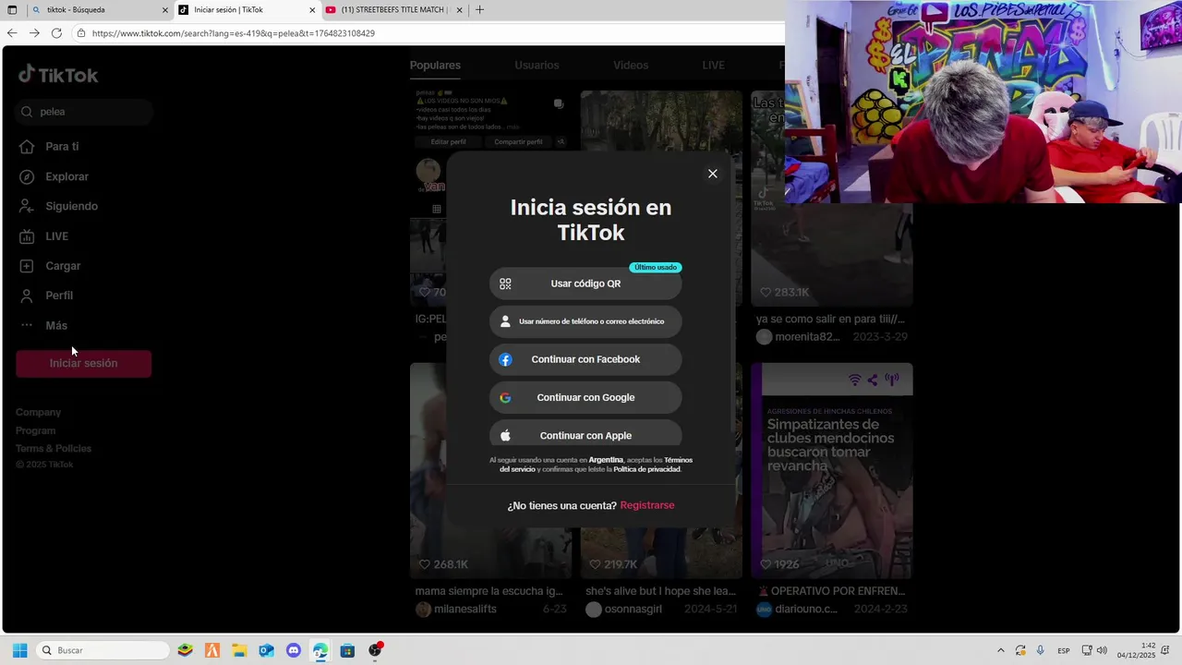Click caption 'she's alive but I hope she lea...'
This screenshot has height=665, width=1182.
tap(660, 591)
